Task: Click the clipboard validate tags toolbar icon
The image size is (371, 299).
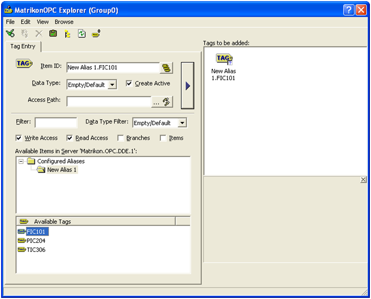Action: (53, 33)
